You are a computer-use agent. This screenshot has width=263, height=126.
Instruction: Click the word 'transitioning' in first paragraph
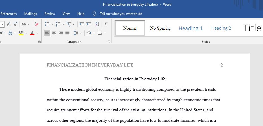144,89
